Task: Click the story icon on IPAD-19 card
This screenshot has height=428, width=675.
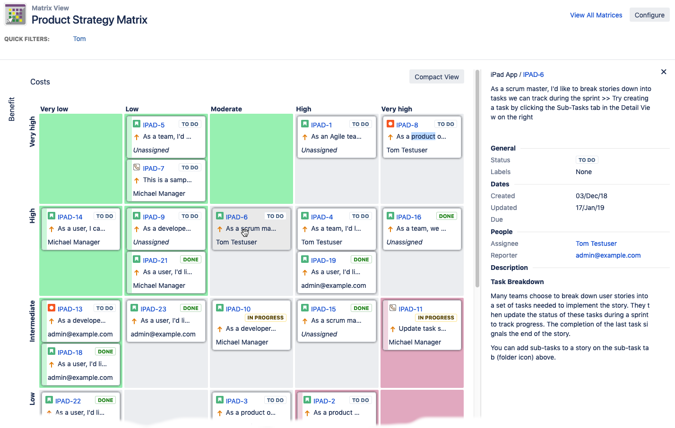Action: tap(305, 260)
